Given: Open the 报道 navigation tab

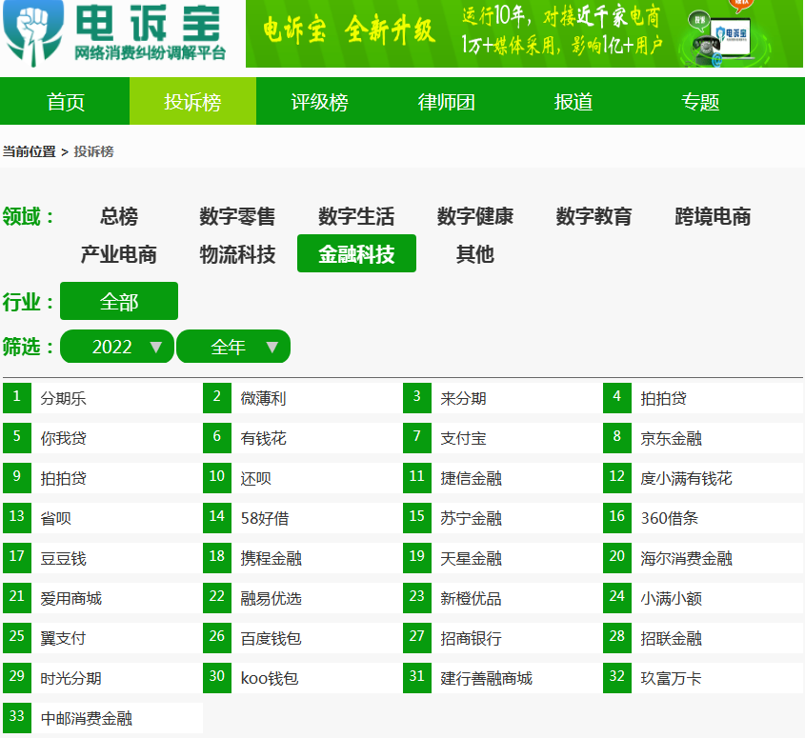Looking at the screenshot, I should click(573, 101).
